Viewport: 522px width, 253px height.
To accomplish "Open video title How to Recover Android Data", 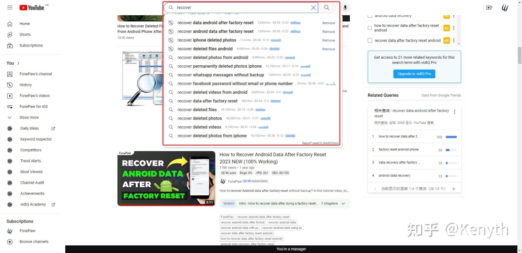I will 273,158.
